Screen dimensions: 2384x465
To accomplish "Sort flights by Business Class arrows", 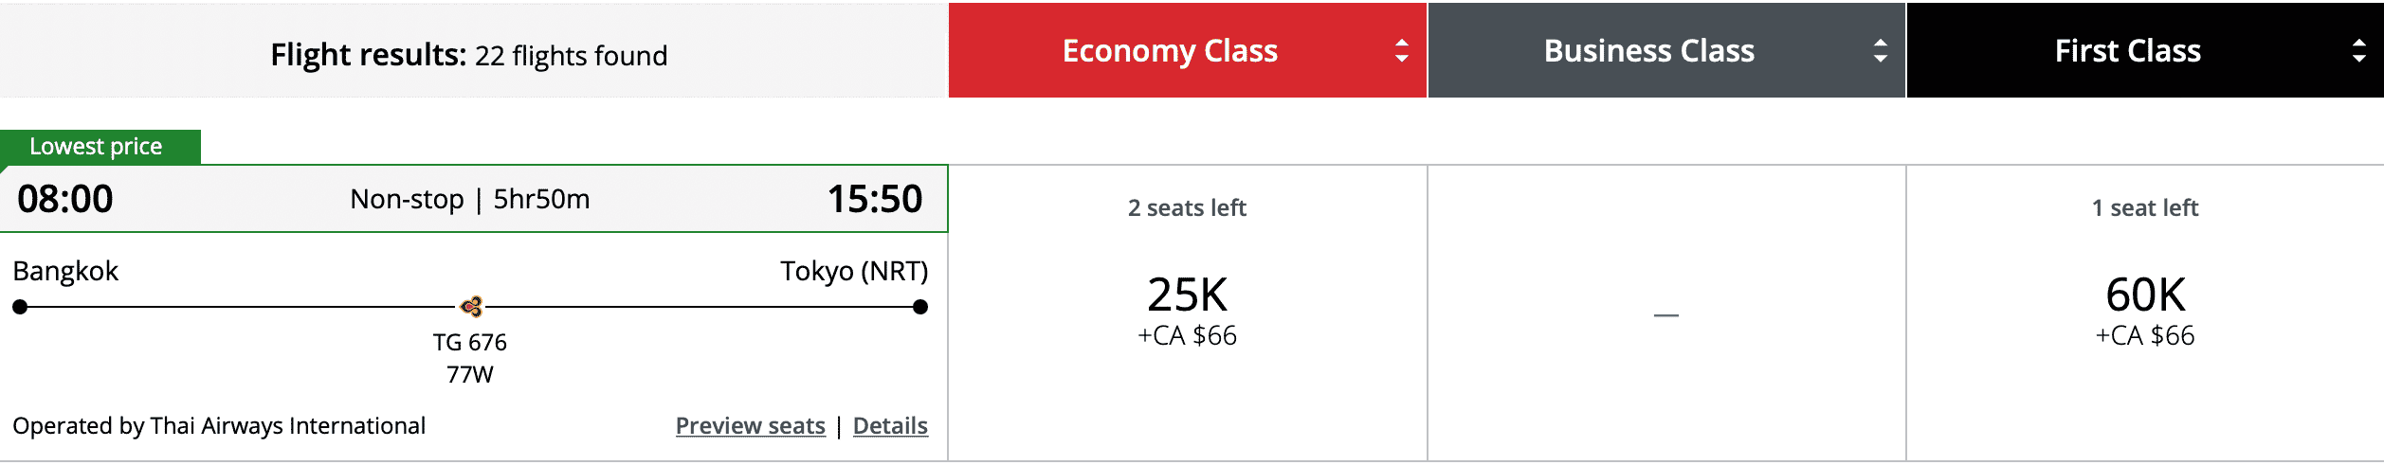I will coord(1880,51).
